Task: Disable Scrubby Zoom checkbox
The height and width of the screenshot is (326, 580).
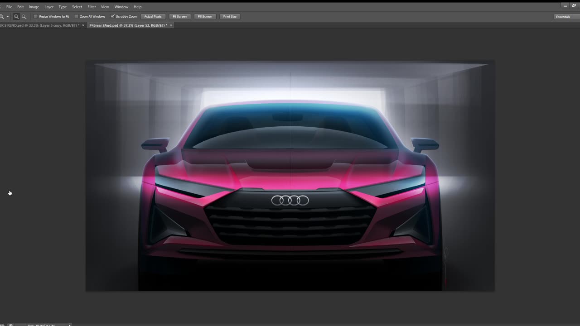Action: click(x=113, y=16)
